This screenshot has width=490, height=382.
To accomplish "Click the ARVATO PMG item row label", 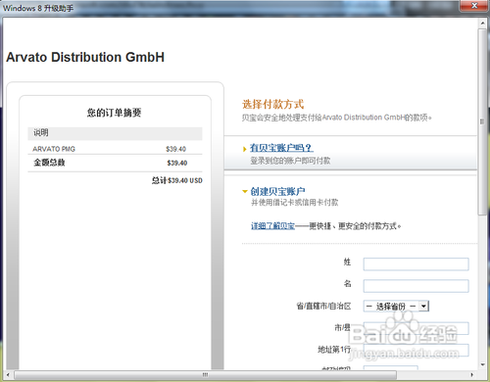I will click(x=54, y=149).
